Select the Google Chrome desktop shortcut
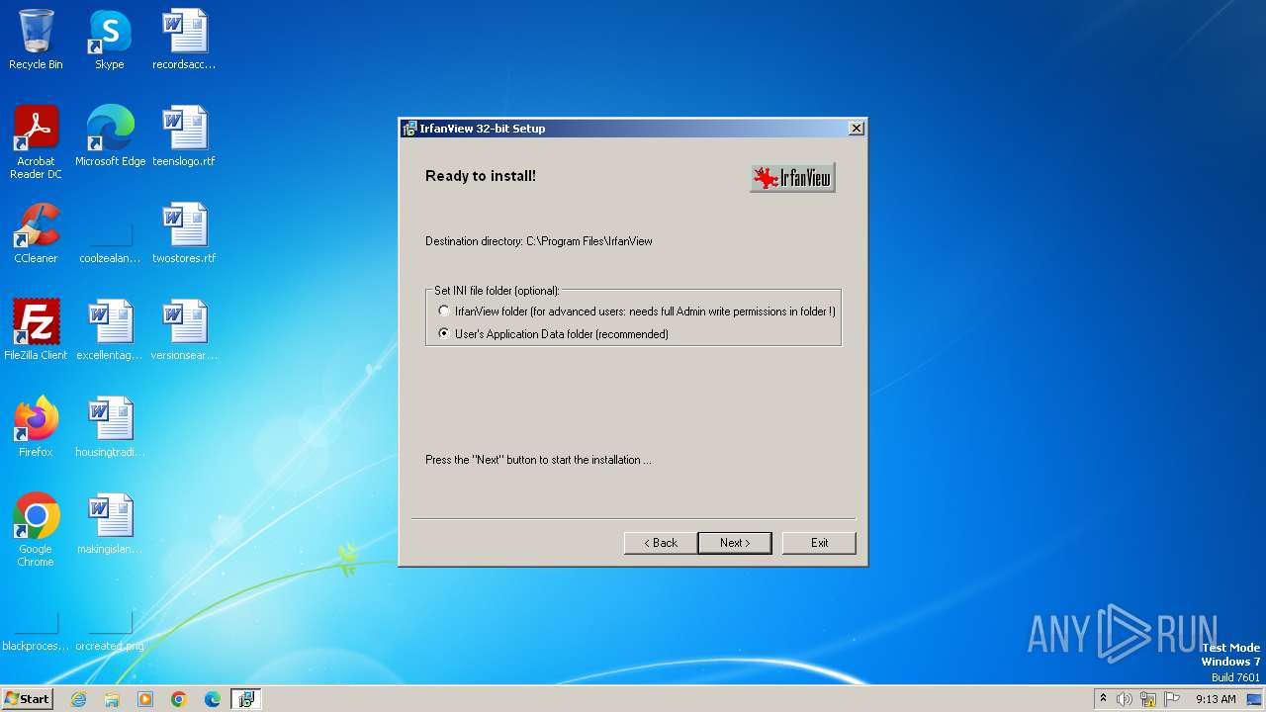The height and width of the screenshot is (712, 1266). (x=36, y=530)
